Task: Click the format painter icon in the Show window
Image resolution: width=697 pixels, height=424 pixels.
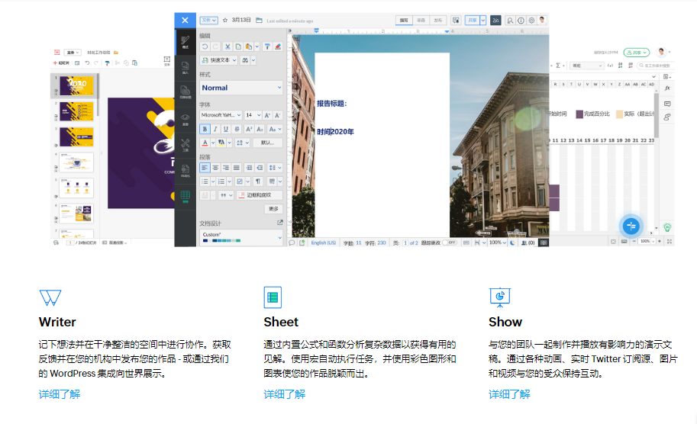Action: [107, 63]
